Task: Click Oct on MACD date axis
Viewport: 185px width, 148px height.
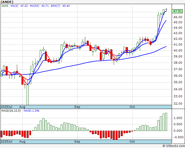Action: [x=132, y=141]
